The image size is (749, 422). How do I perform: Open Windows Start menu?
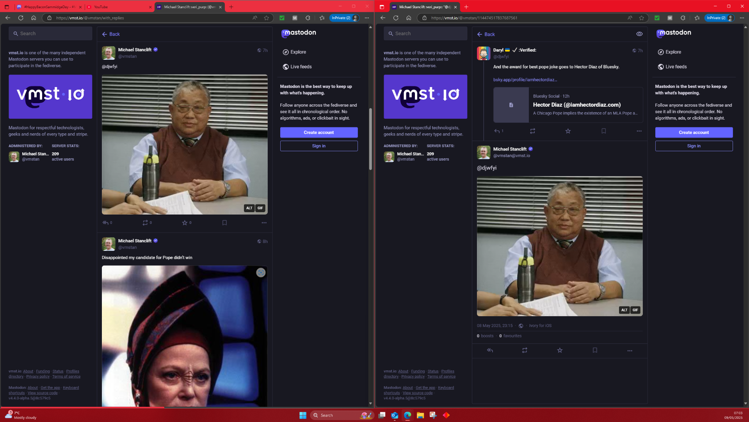303,415
